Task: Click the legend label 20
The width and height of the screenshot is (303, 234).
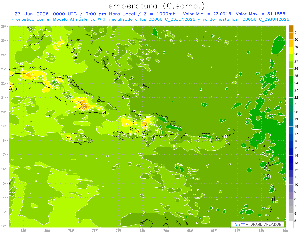Action: coord(296,112)
